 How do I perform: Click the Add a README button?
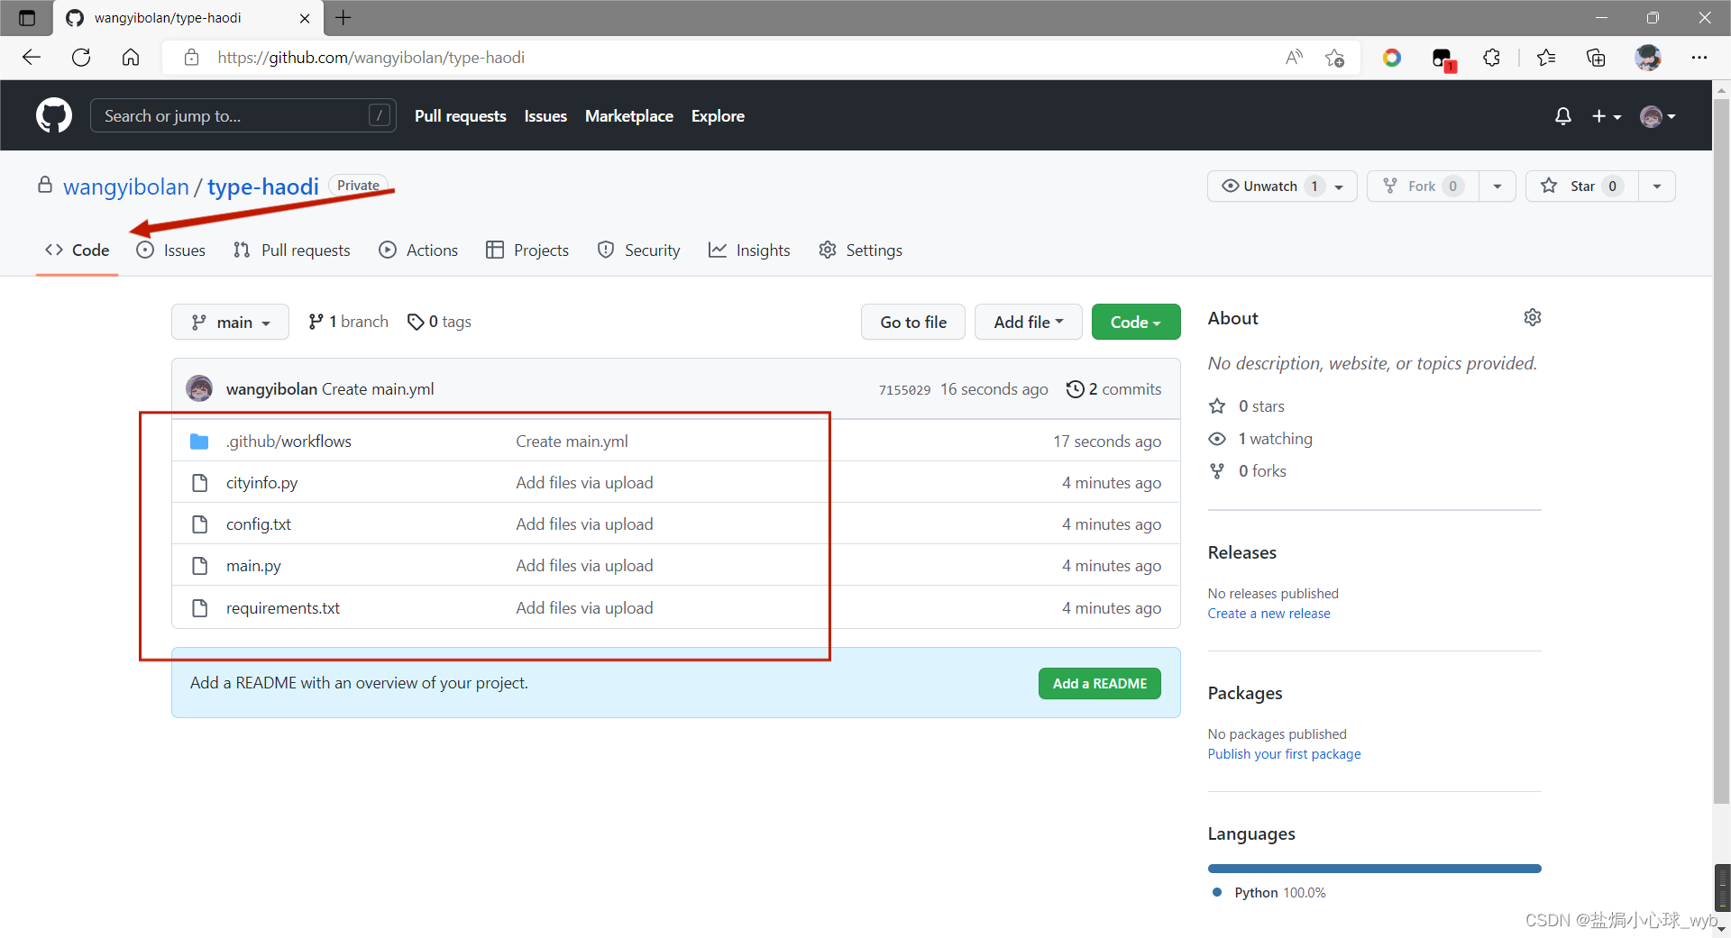[1100, 683]
